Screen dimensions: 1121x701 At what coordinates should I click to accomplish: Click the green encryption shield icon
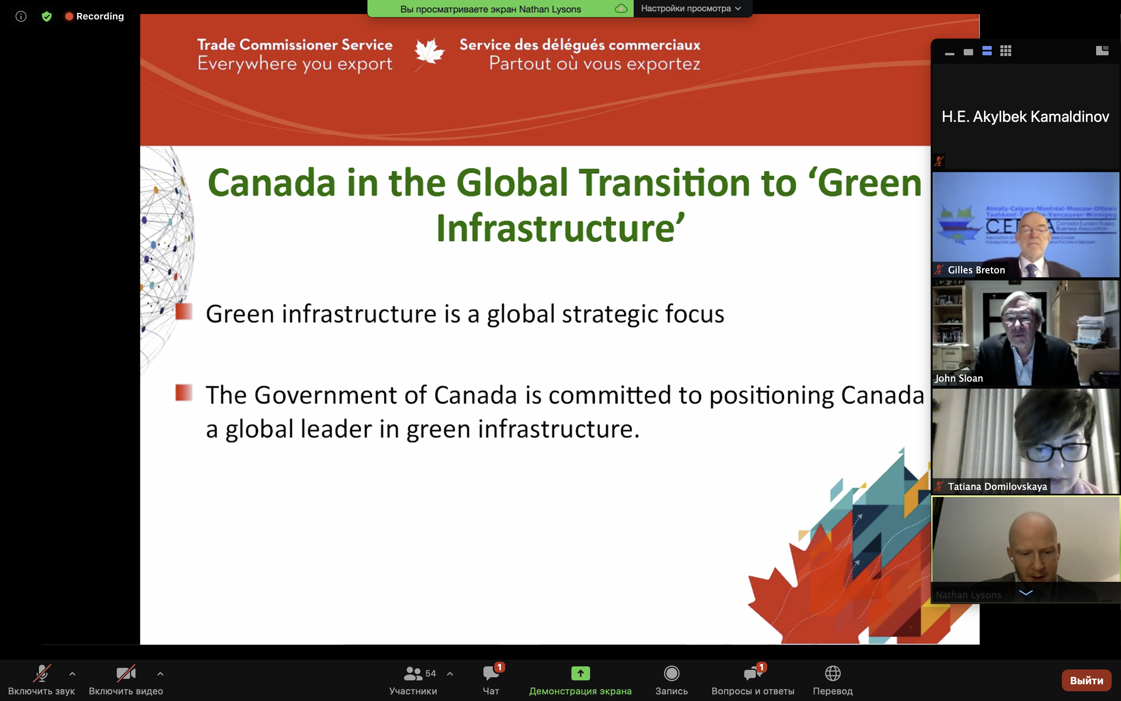pyautogui.click(x=47, y=16)
